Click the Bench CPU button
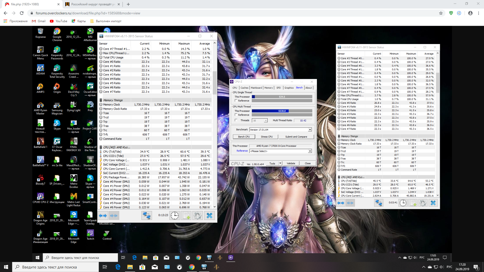 pos(244,137)
